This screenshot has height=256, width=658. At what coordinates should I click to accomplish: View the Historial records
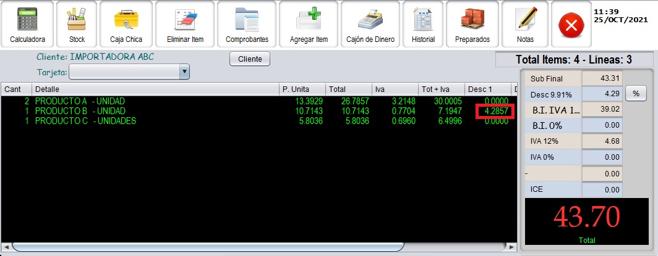point(424,25)
